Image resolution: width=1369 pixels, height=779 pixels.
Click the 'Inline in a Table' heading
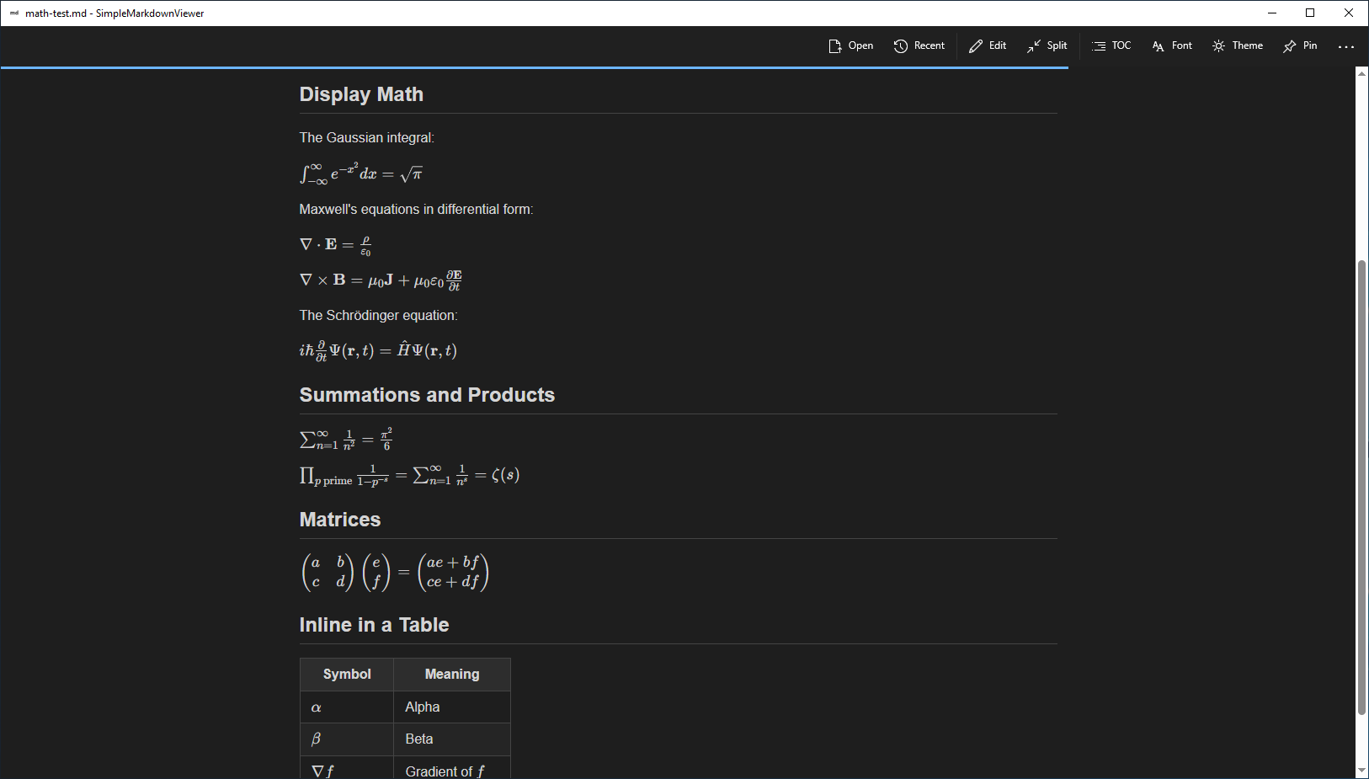[x=374, y=625]
